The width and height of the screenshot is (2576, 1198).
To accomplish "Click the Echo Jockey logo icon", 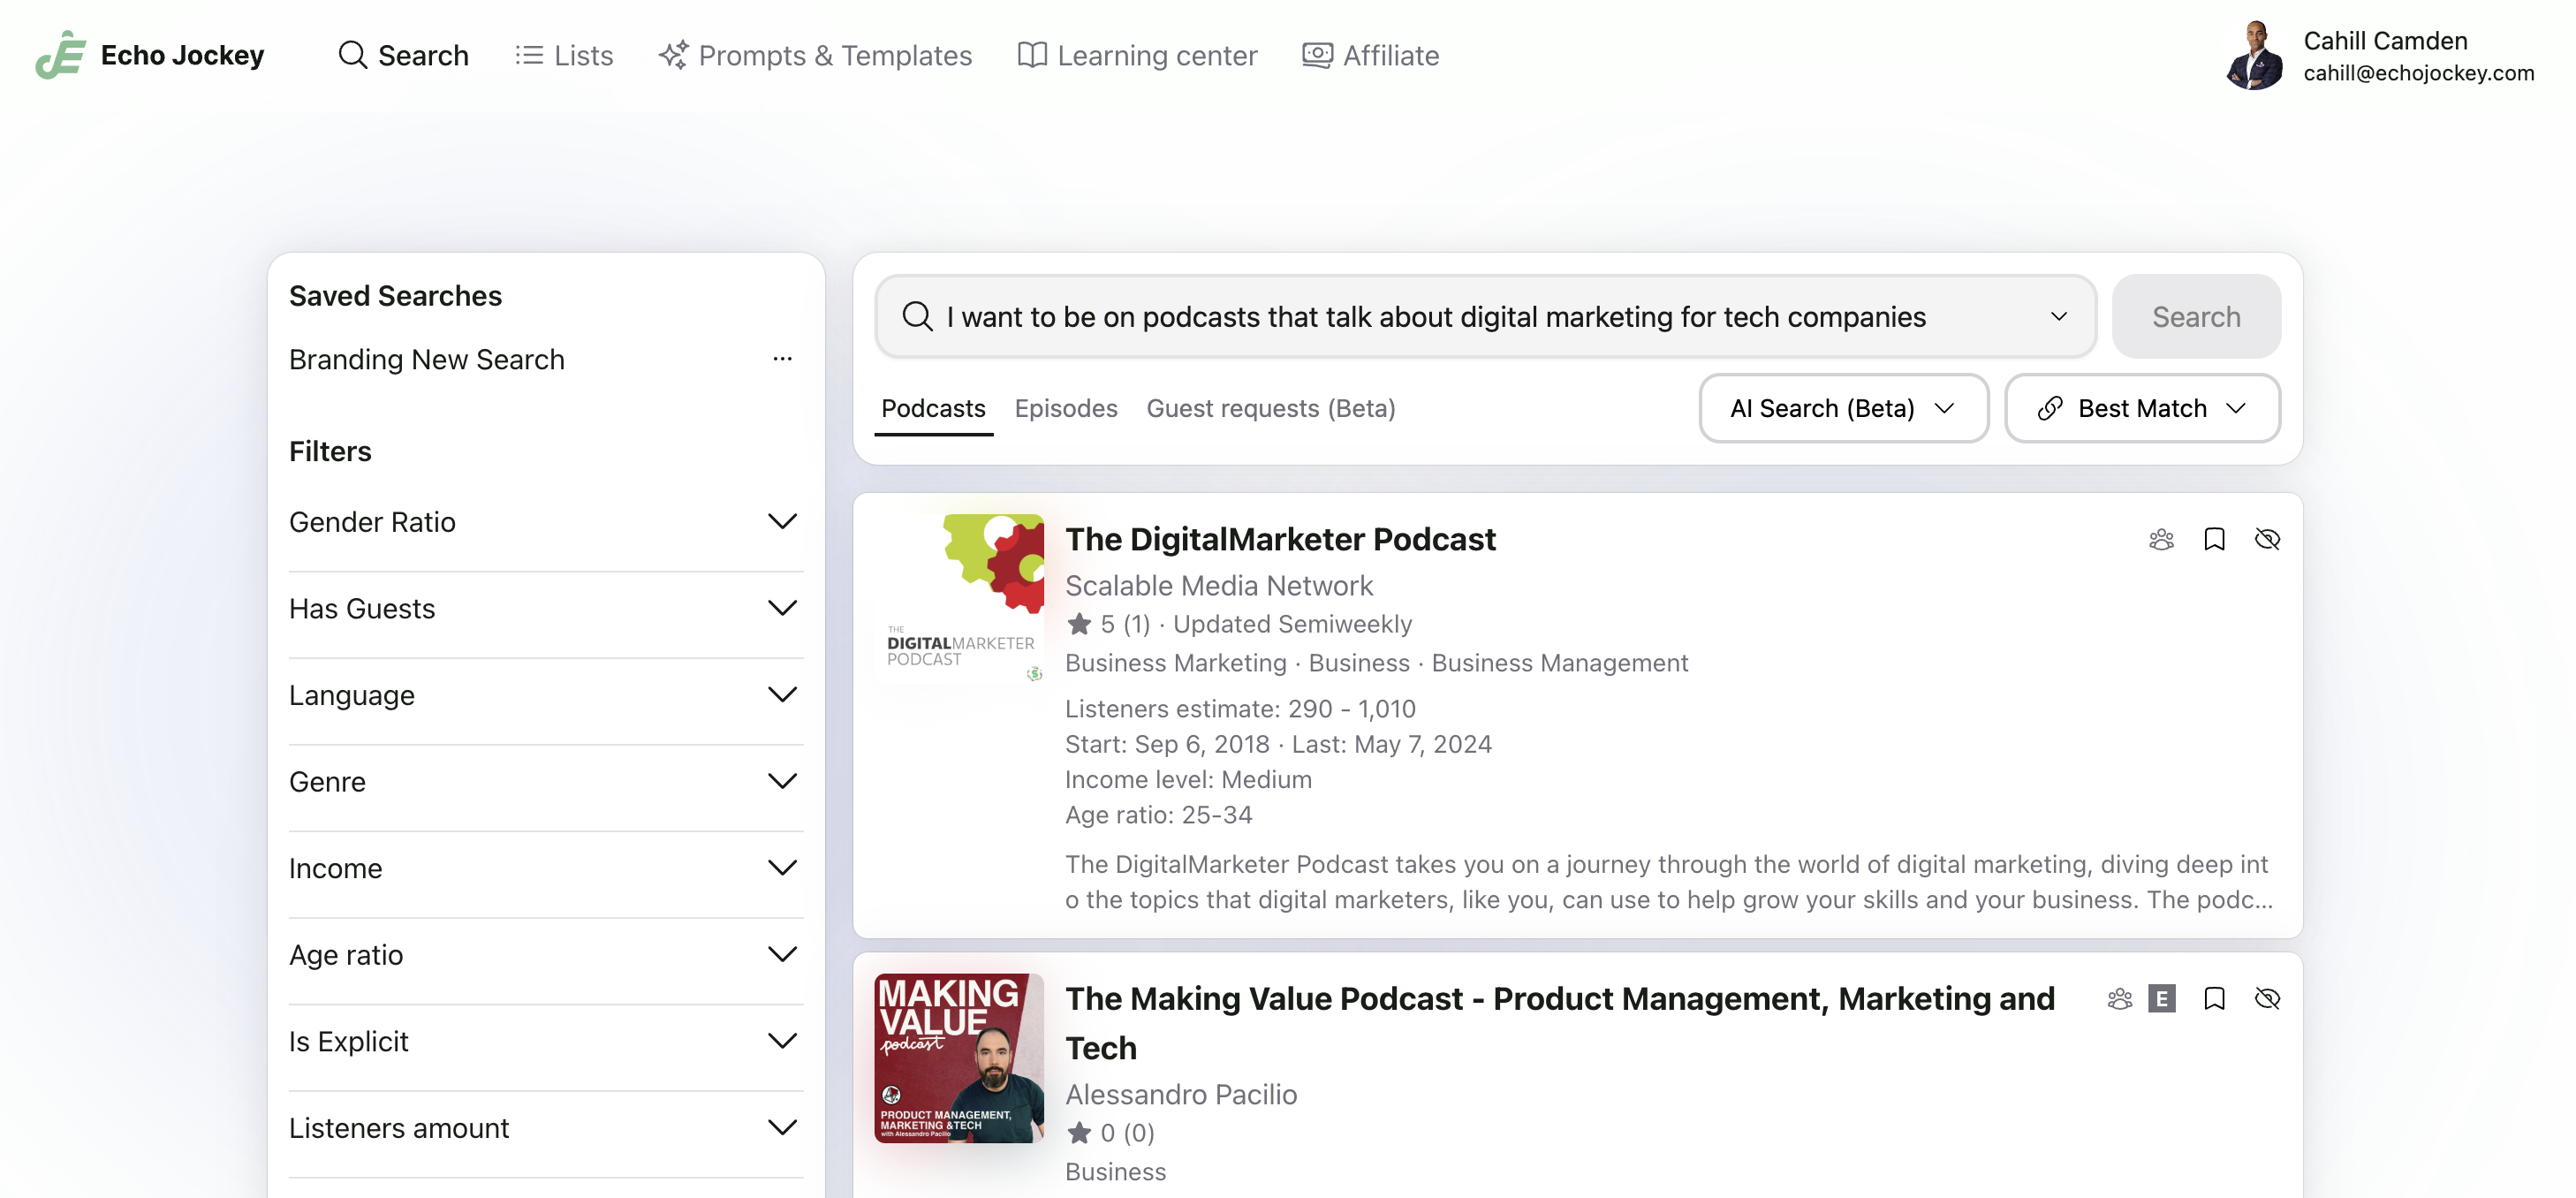I will (60, 55).
